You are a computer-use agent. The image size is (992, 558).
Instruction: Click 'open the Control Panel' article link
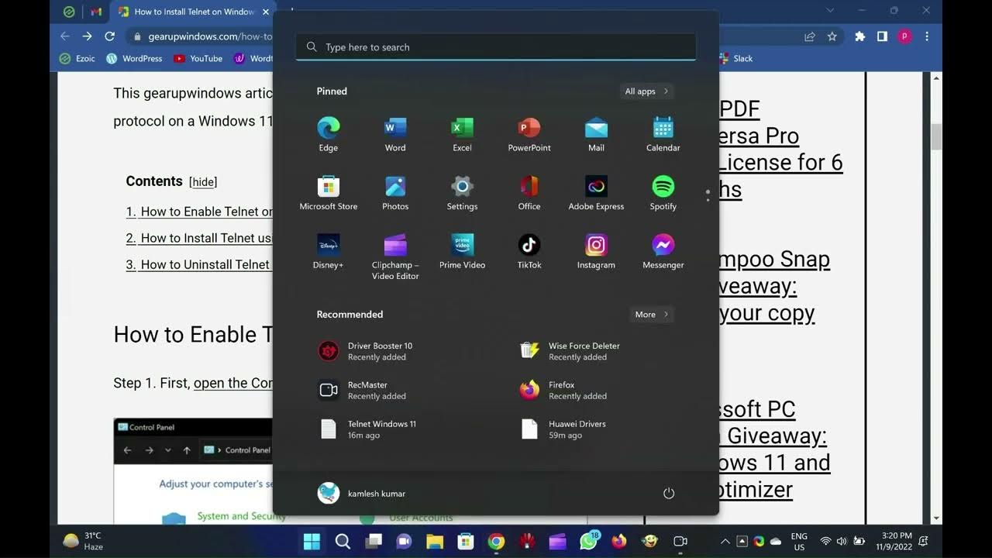233,383
